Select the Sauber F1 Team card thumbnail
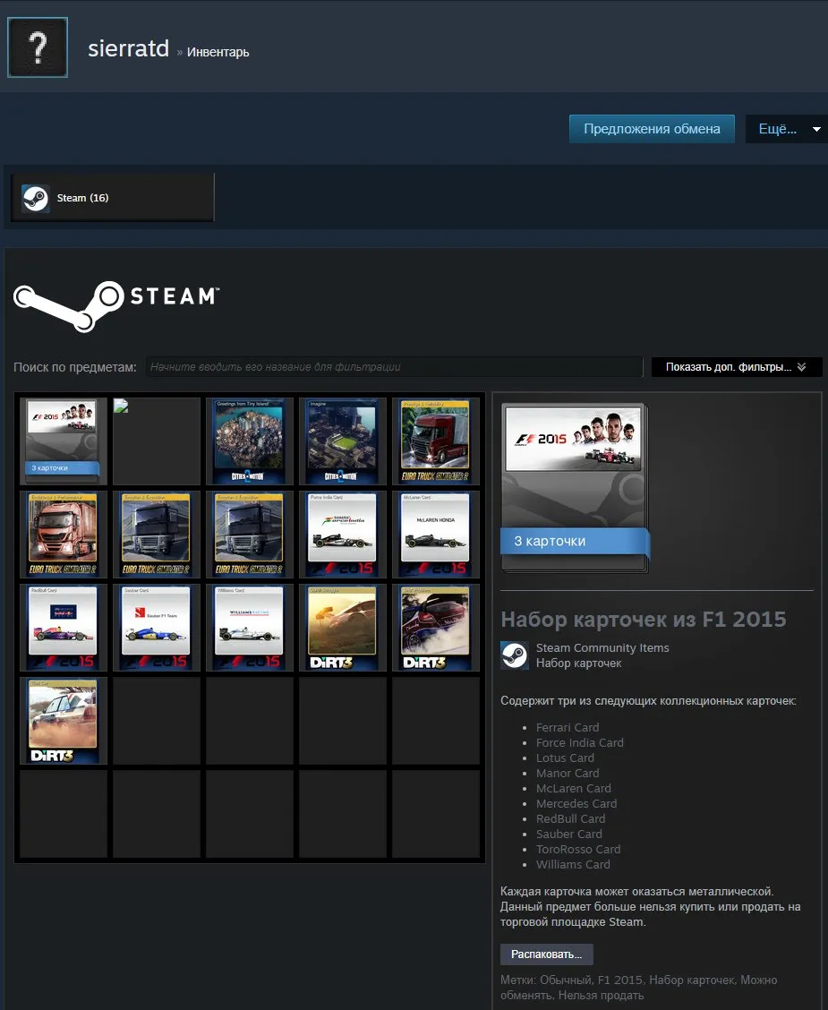The image size is (828, 1010). [x=157, y=628]
